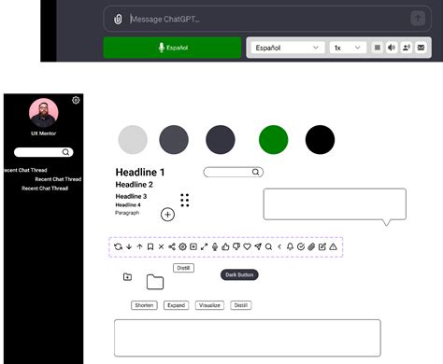Click the message field placeholder Message ChatGPT…
443x364 pixels.
pyautogui.click(x=165, y=19)
